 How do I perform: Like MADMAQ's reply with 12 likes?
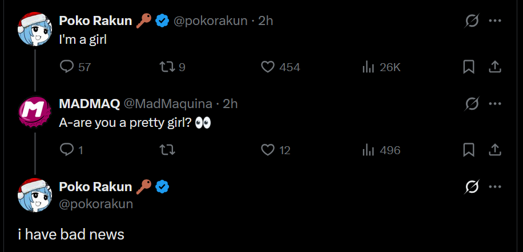[x=268, y=150]
